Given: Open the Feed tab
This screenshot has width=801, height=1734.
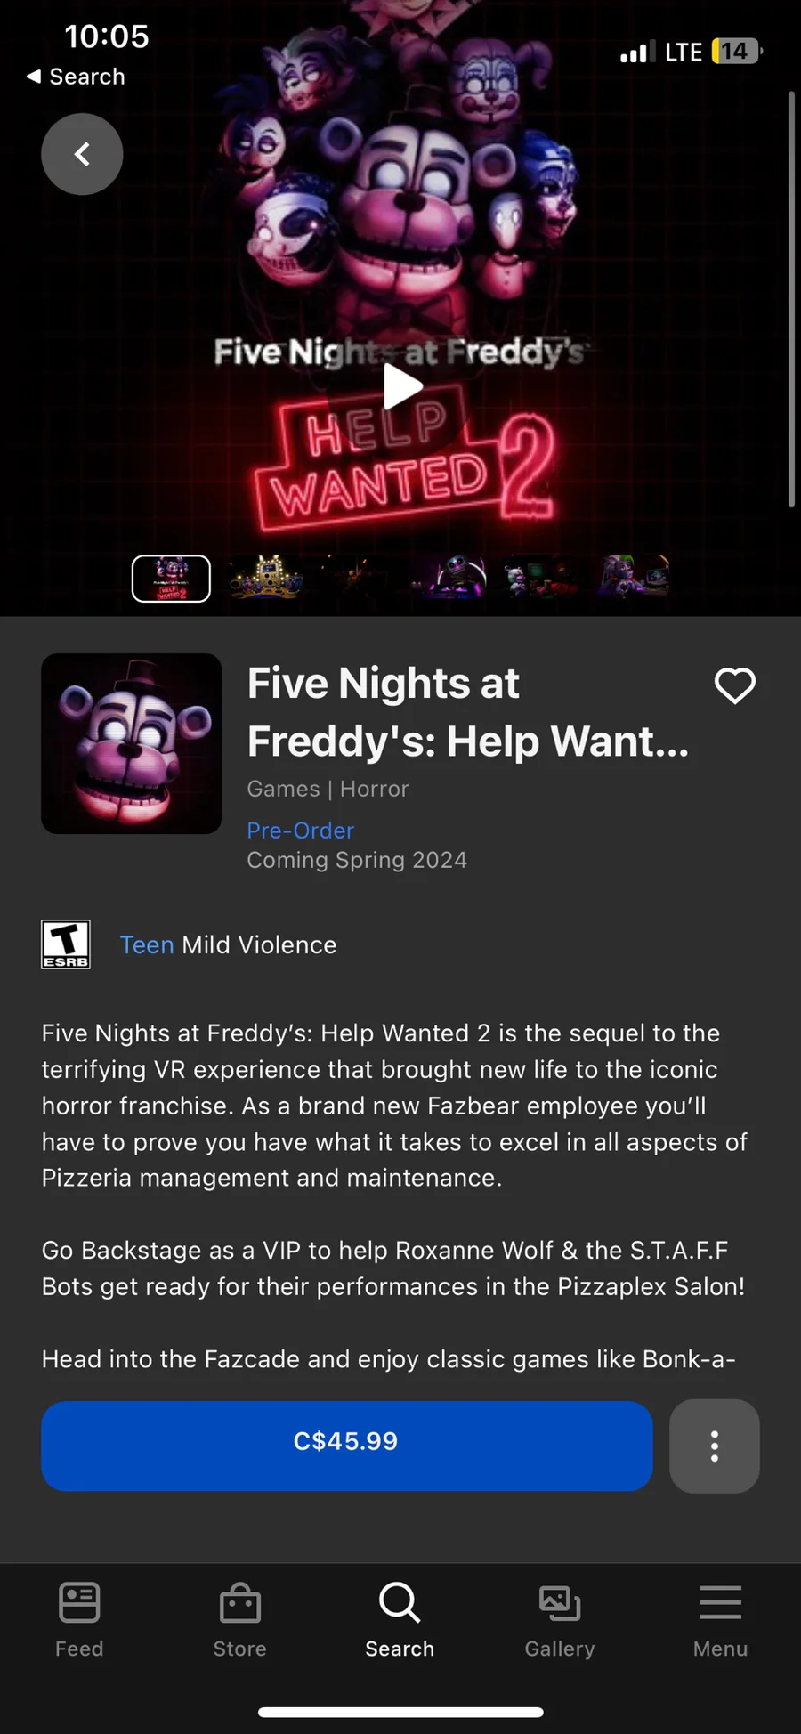Looking at the screenshot, I should (79, 1620).
